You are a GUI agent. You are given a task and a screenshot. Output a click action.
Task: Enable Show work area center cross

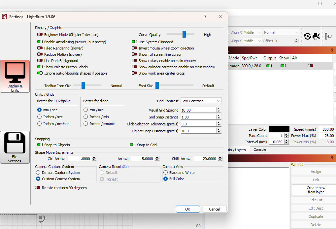(x=134, y=73)
